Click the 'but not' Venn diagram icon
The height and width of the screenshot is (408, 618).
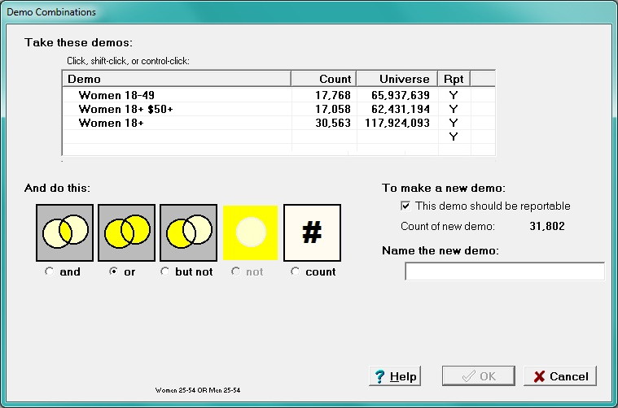pyautogui.click(x=188, y=232)
